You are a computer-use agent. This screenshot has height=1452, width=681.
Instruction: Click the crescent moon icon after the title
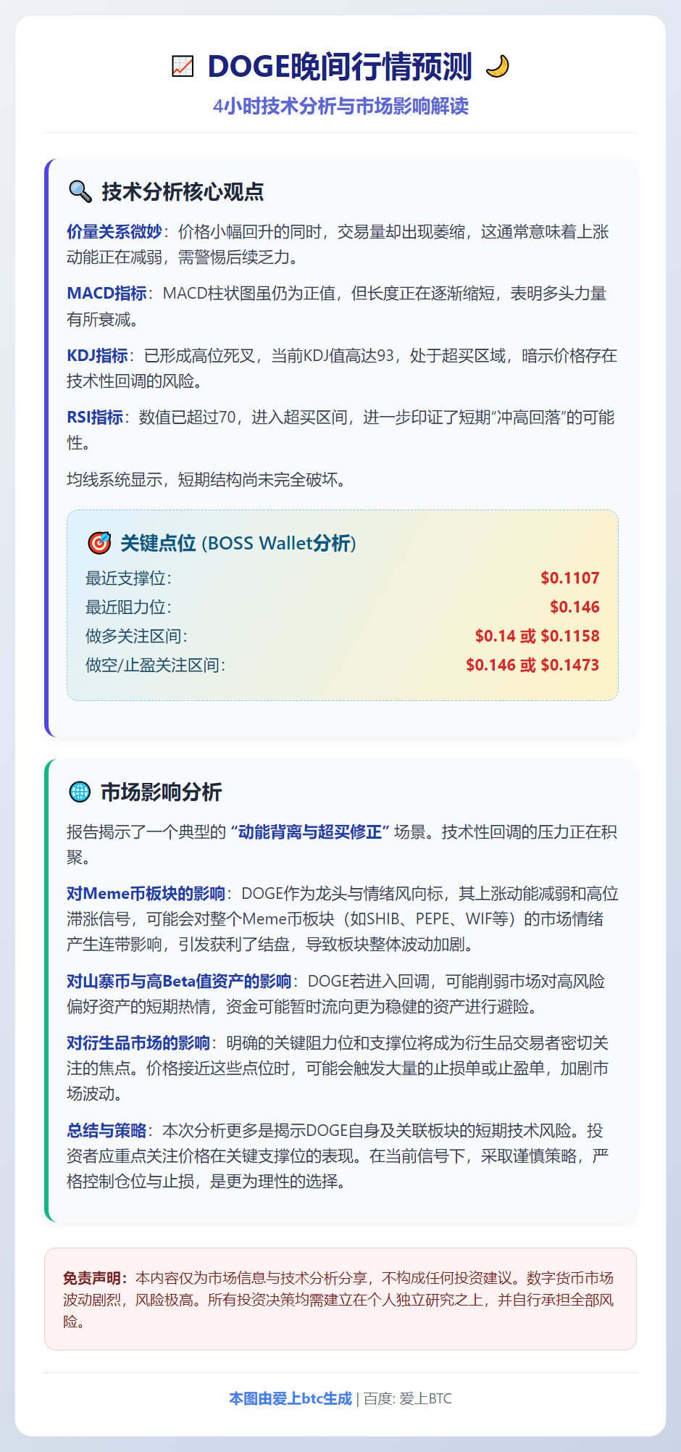pyautogui.click(x=498, y=67)
